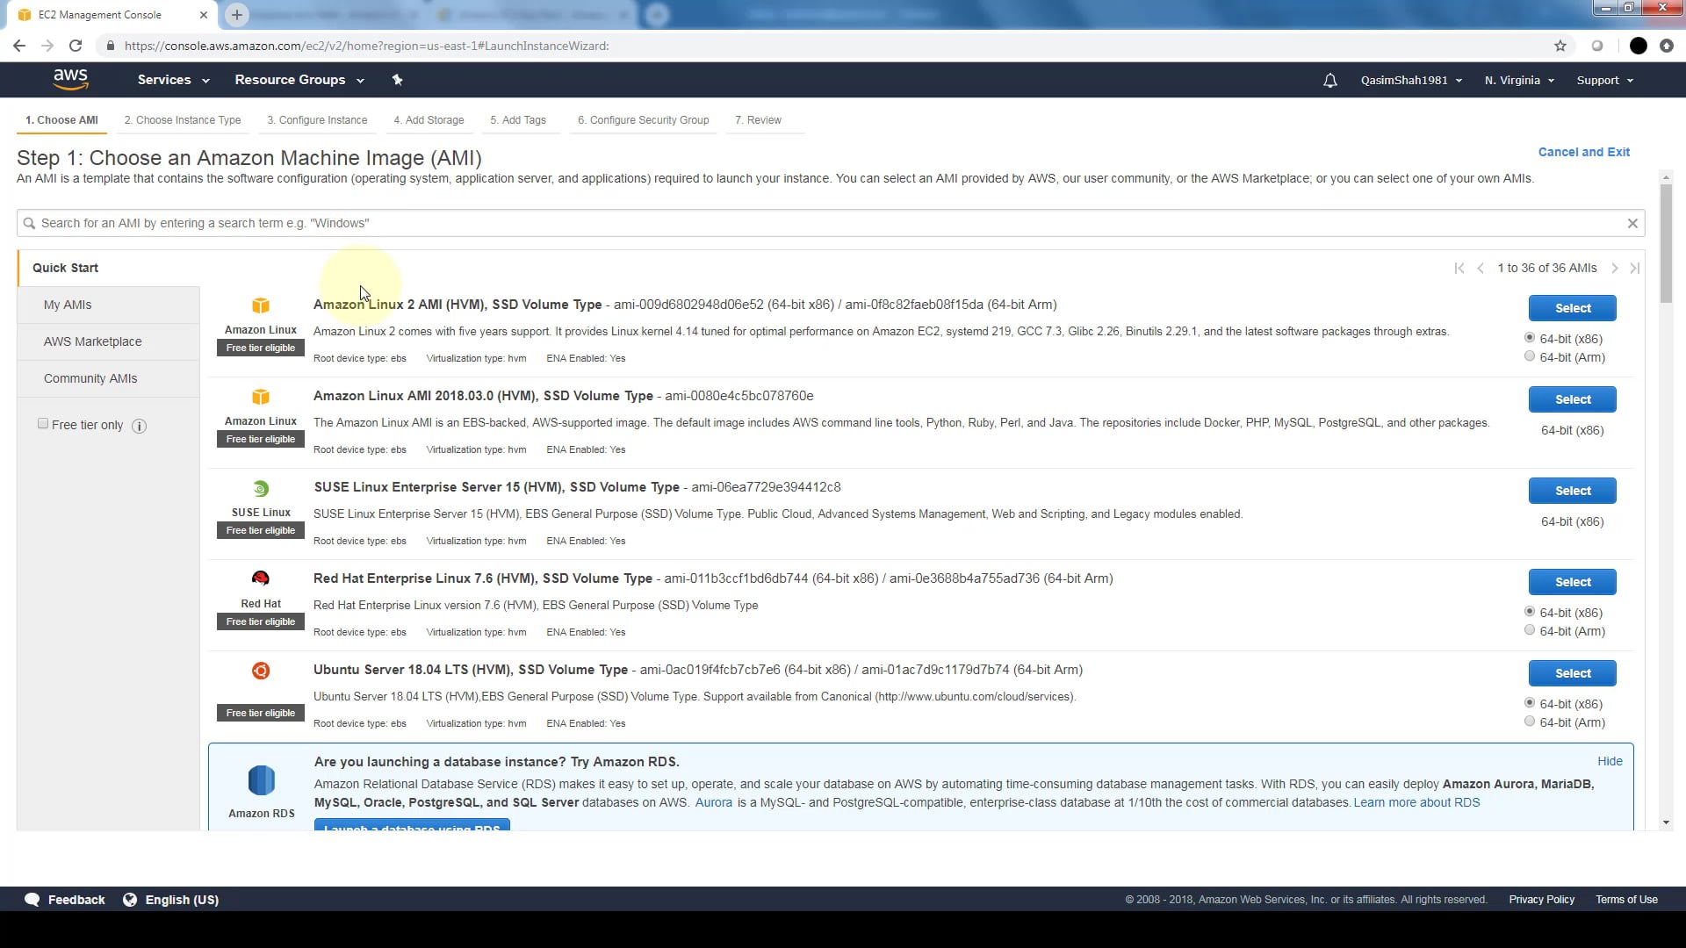Click the Cancel and Exit link

click(x=1583, y=151)
